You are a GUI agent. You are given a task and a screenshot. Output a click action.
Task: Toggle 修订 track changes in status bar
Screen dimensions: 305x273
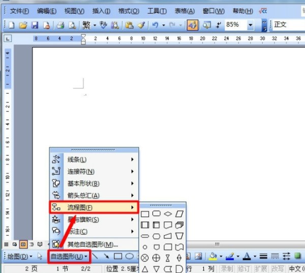244,268
